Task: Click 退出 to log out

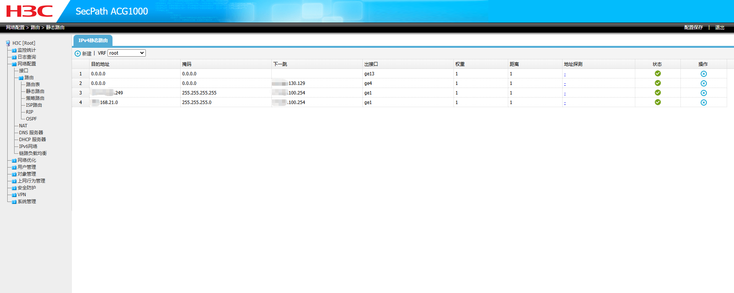Action: click(719, 28)
